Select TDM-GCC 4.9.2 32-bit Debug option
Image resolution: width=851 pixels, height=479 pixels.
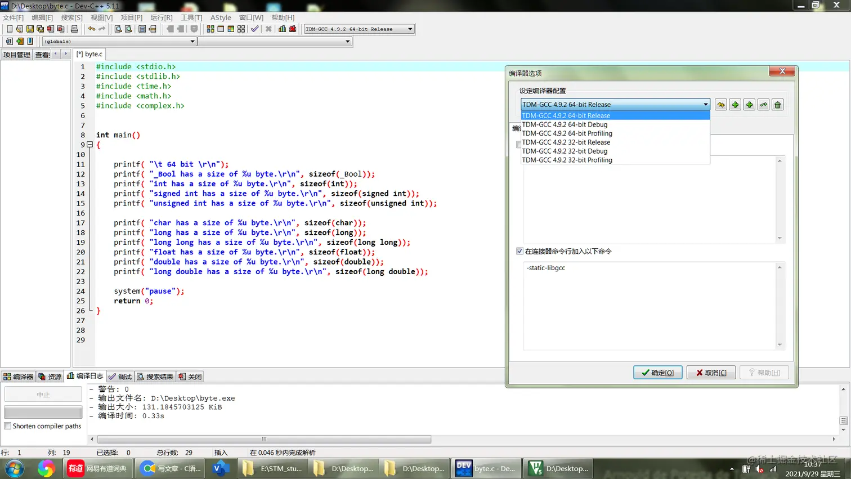(x=615, y=151)
